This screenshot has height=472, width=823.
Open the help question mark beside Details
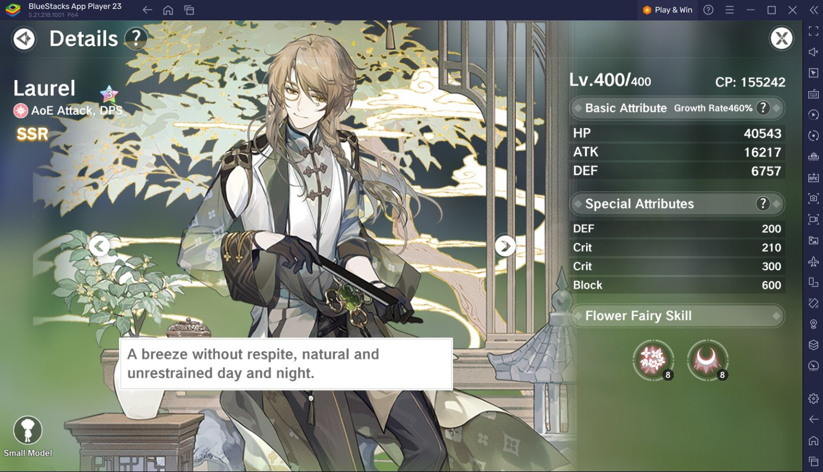(136, 38)
